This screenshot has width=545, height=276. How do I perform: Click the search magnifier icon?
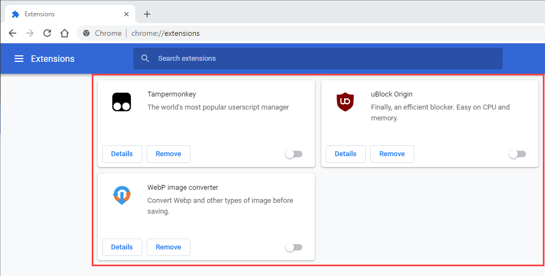click(145, 59)
